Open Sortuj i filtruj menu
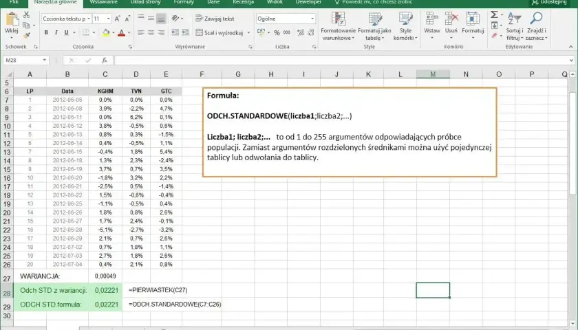Screen dimensions: 578x330 click(x=515, y=26)
